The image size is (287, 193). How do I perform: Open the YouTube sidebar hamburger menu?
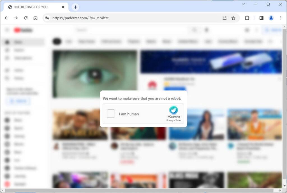click(7, 30)
